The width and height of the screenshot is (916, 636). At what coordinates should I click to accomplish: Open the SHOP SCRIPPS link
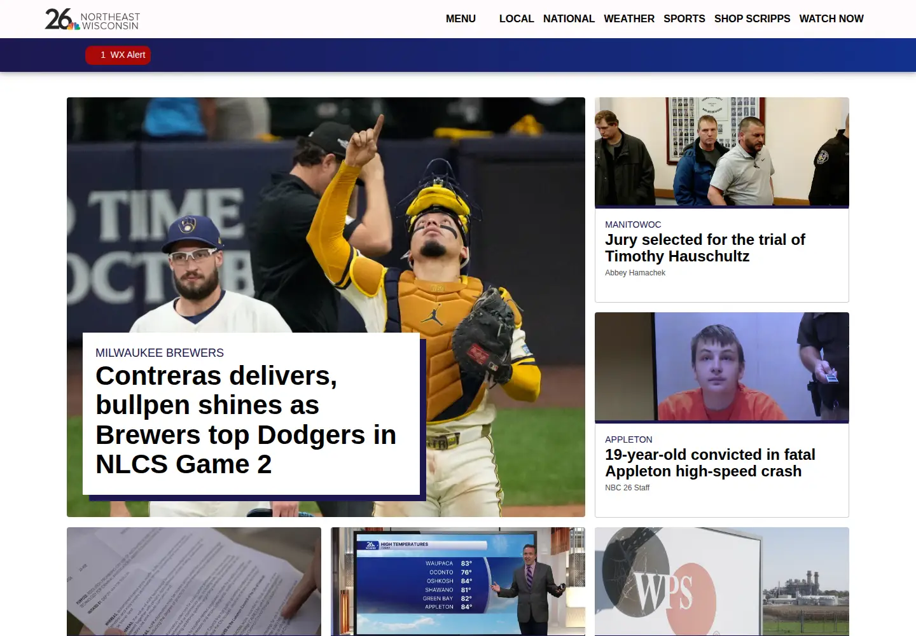tap(753, 19)
